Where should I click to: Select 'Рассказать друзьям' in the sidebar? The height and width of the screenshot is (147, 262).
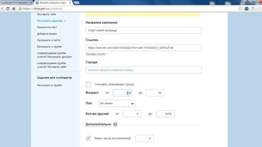tap(50, 21)
